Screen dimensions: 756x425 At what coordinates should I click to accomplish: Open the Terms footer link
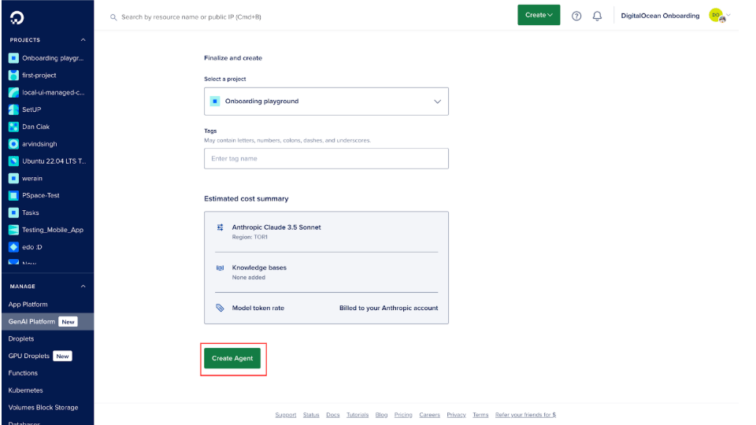coord(480,415)
